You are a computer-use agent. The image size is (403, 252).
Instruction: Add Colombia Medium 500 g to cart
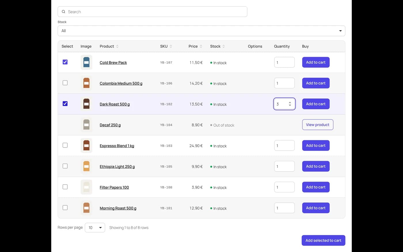[316, 83]
